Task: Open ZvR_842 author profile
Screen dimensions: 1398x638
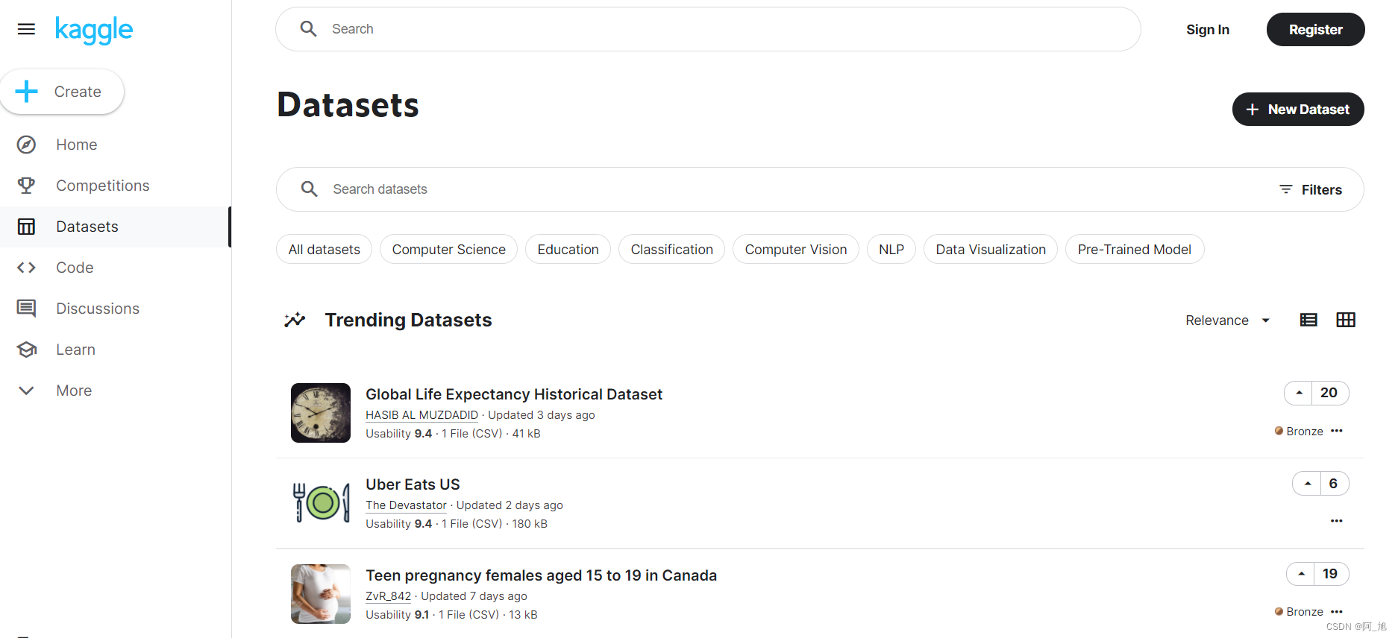Action: point(388,596)
